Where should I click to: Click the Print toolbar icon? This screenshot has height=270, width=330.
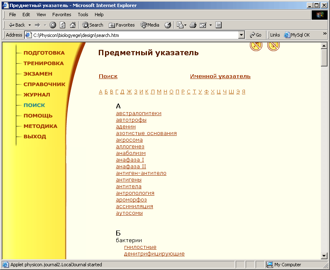point(193,25)
